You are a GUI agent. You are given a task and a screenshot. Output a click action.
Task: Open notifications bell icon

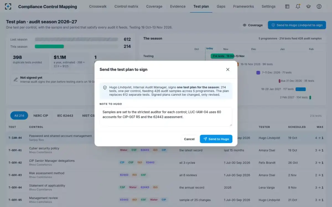click(x=298, y=6)
